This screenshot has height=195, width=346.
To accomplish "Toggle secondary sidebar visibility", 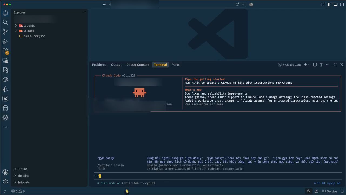I will [x=342, y=4].
